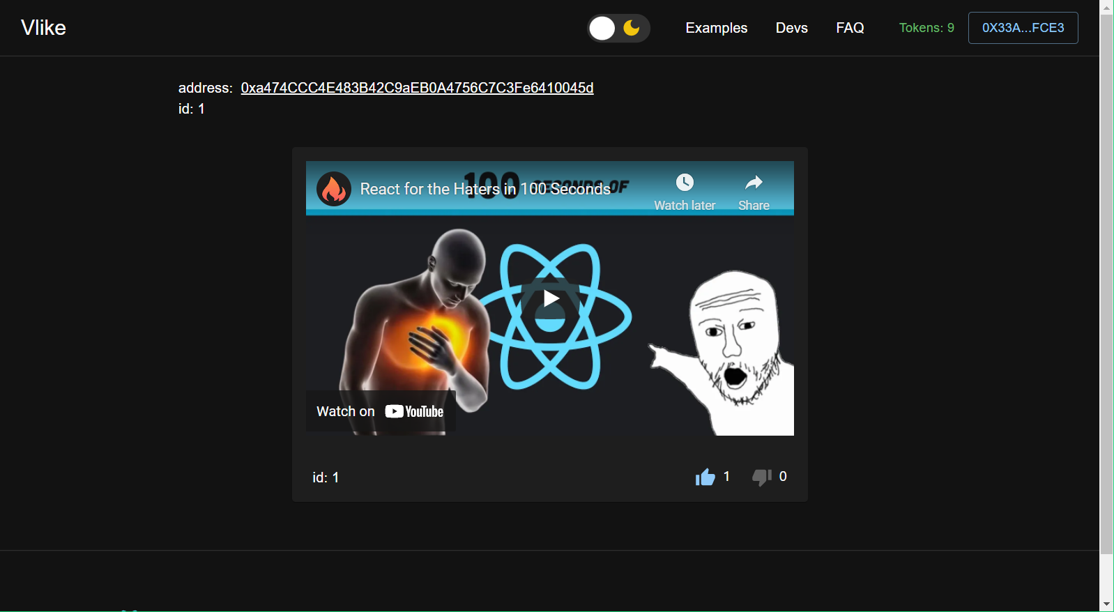Image resolution: width=1114 pixels, height=612 pixels.
Task: Click the Watch later clock icon
Action: click(685, 183)
